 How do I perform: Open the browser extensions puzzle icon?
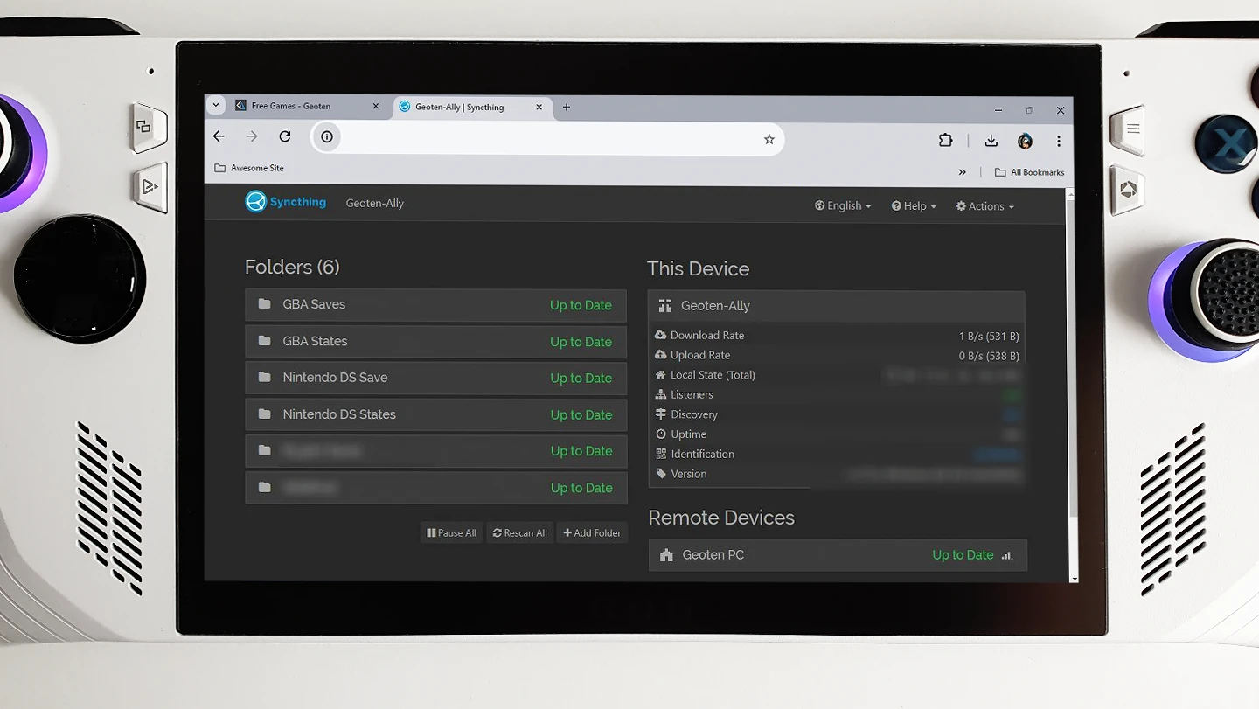[945, 140]
